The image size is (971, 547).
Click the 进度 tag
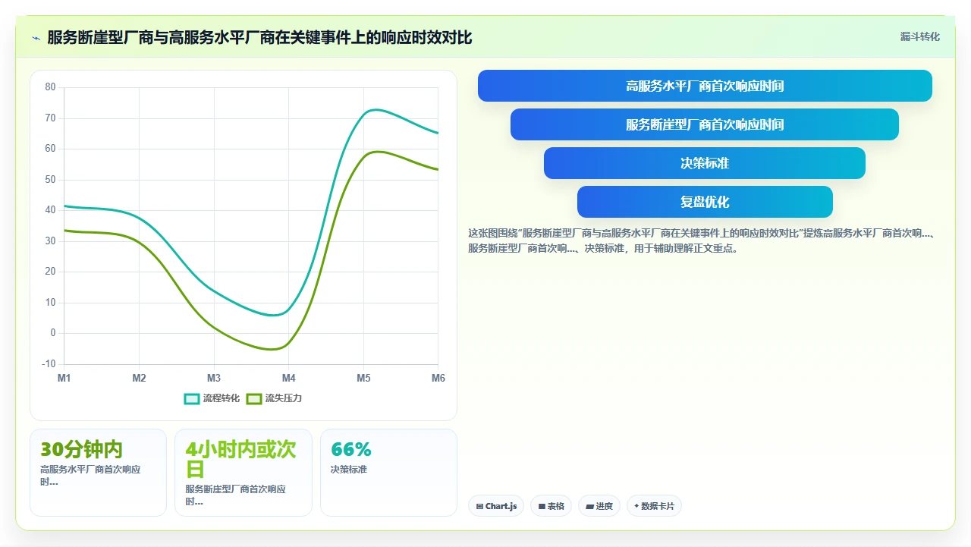click(x=599, y=506)
